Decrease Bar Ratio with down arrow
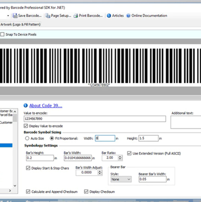This screenshot has height=202, width=201. (x=120, y=159)
